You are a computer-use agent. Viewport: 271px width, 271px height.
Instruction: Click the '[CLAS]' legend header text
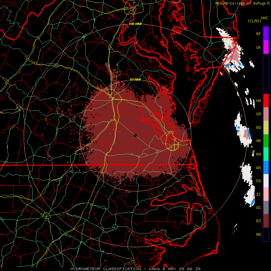254,21
